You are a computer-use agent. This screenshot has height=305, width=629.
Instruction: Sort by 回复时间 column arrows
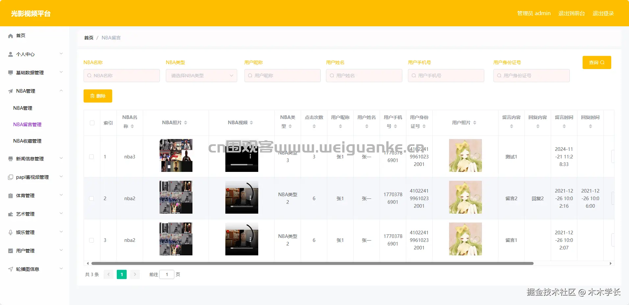click(591, 126)
